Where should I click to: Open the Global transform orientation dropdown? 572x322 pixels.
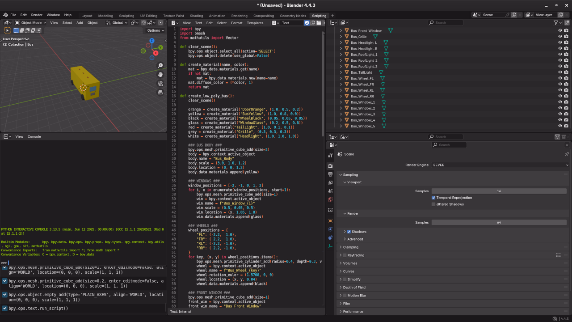point(117,23)
